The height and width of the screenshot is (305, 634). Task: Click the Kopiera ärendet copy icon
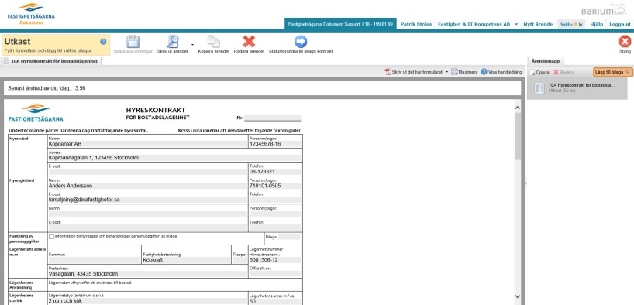(213, 42)
